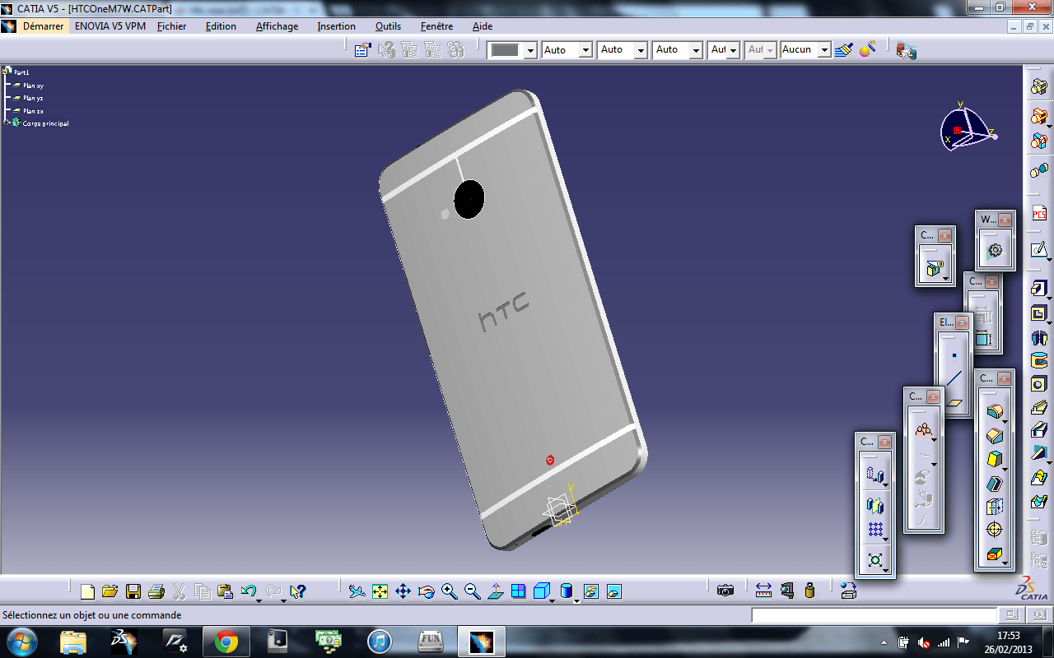Click the Undo icon

coord(248,591)
